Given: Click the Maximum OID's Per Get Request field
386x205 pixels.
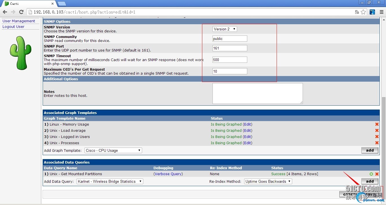Looking at the screenshot, I should coord(230,71).
